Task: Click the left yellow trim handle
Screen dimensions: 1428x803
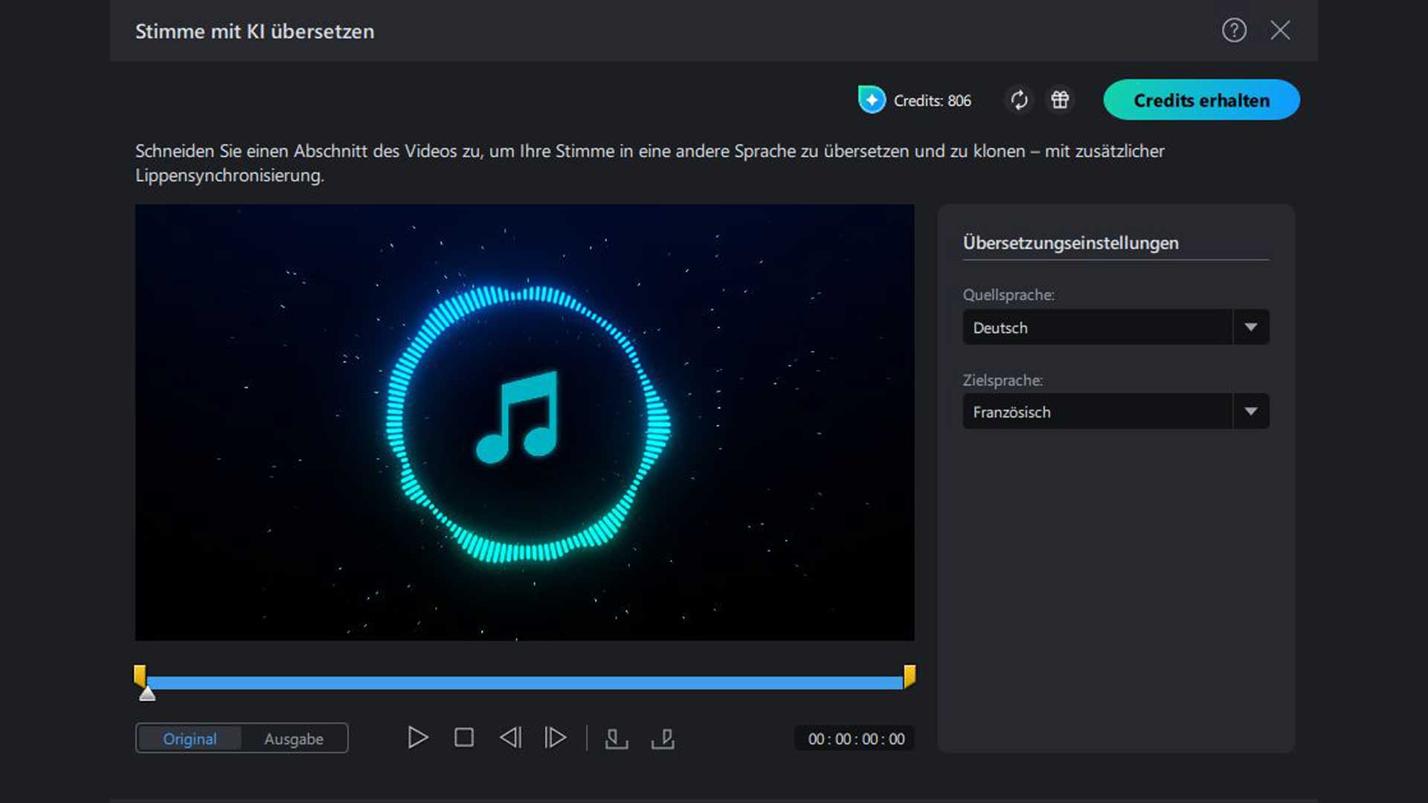Action: click(x=140, y=675)
